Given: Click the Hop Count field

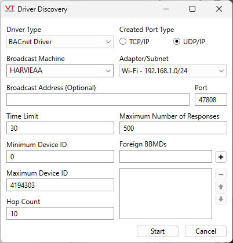Looking at the screenshot, I should (60, 213).
